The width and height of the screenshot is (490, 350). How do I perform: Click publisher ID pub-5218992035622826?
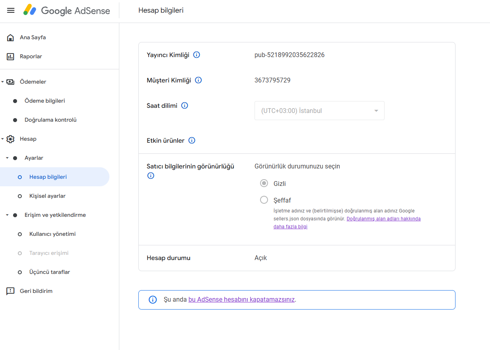(x=289, y=55)
